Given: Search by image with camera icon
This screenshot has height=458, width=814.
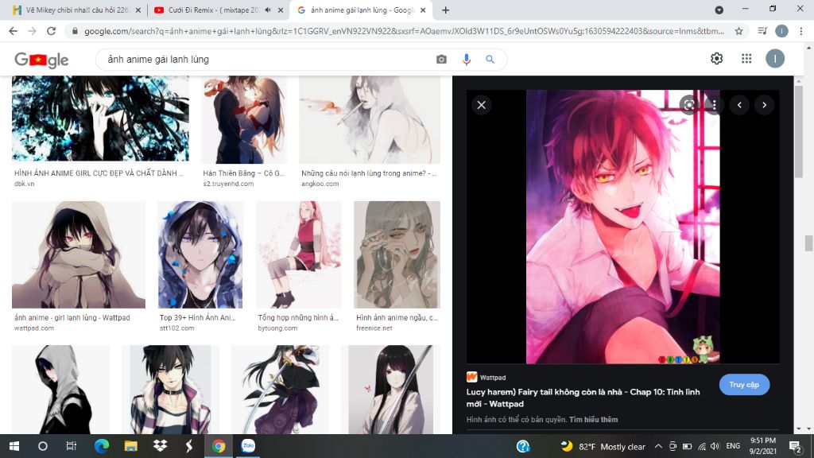Looking at the screenshot, I should click(x=441, y=59).
